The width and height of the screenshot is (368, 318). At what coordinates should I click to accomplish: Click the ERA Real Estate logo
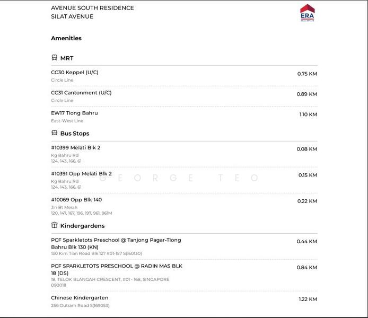[307, 13]
